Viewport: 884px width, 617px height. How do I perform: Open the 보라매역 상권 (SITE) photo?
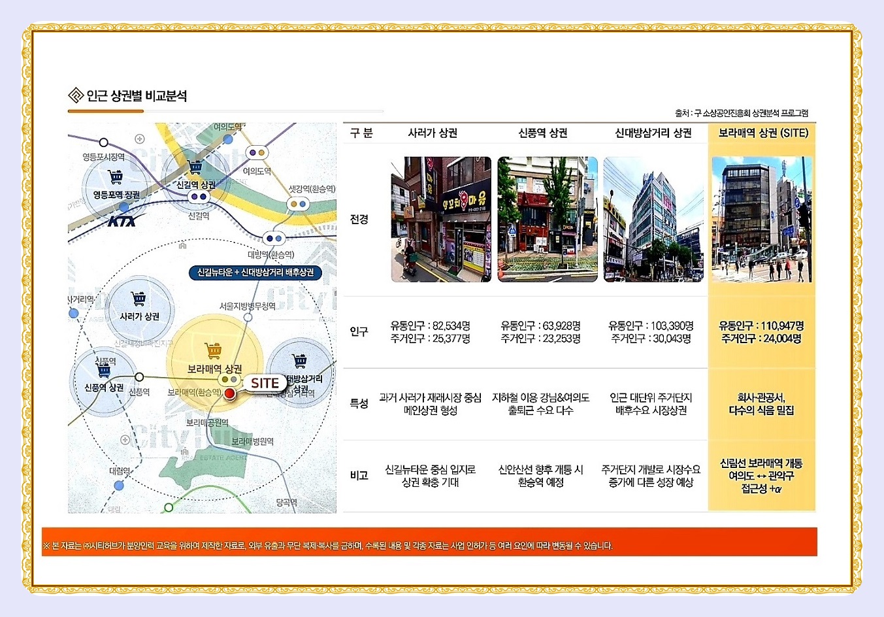762,219
